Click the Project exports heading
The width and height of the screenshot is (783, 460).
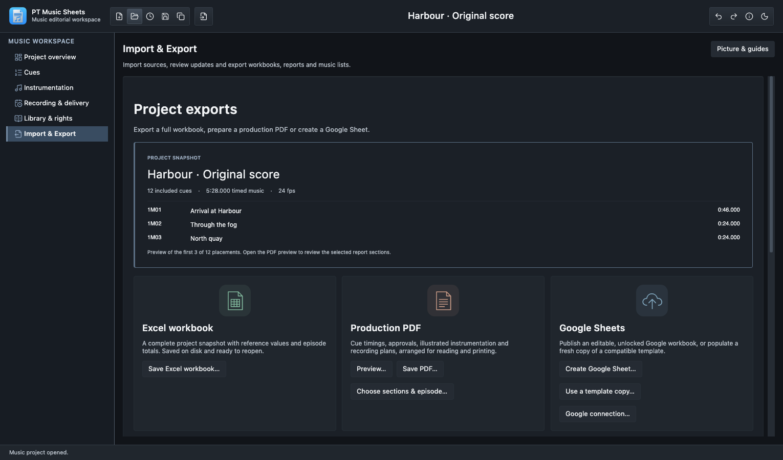(x=185, y=109)
